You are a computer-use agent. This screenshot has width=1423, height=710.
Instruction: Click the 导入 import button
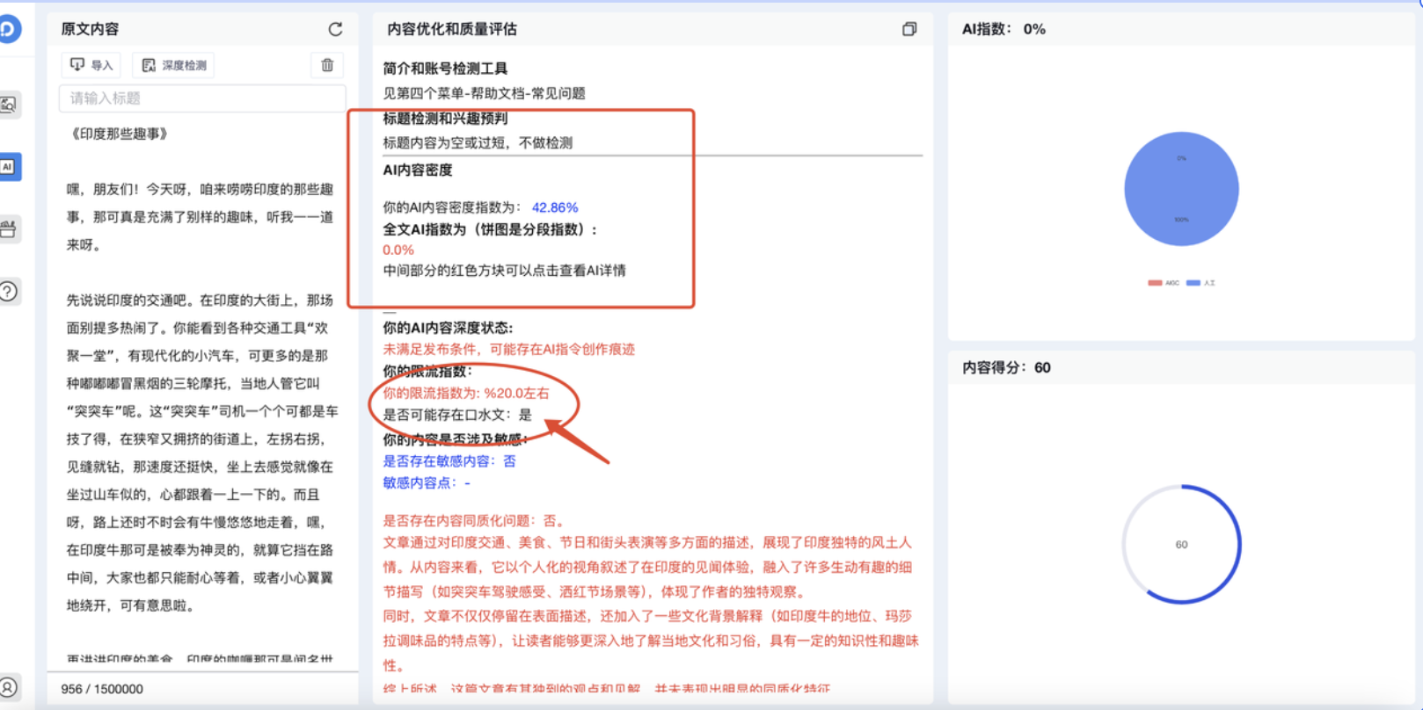point(91,65)
